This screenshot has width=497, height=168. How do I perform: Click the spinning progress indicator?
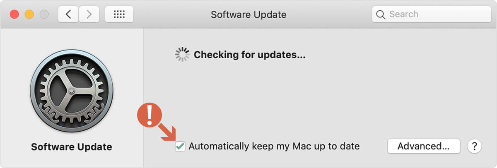182,54
